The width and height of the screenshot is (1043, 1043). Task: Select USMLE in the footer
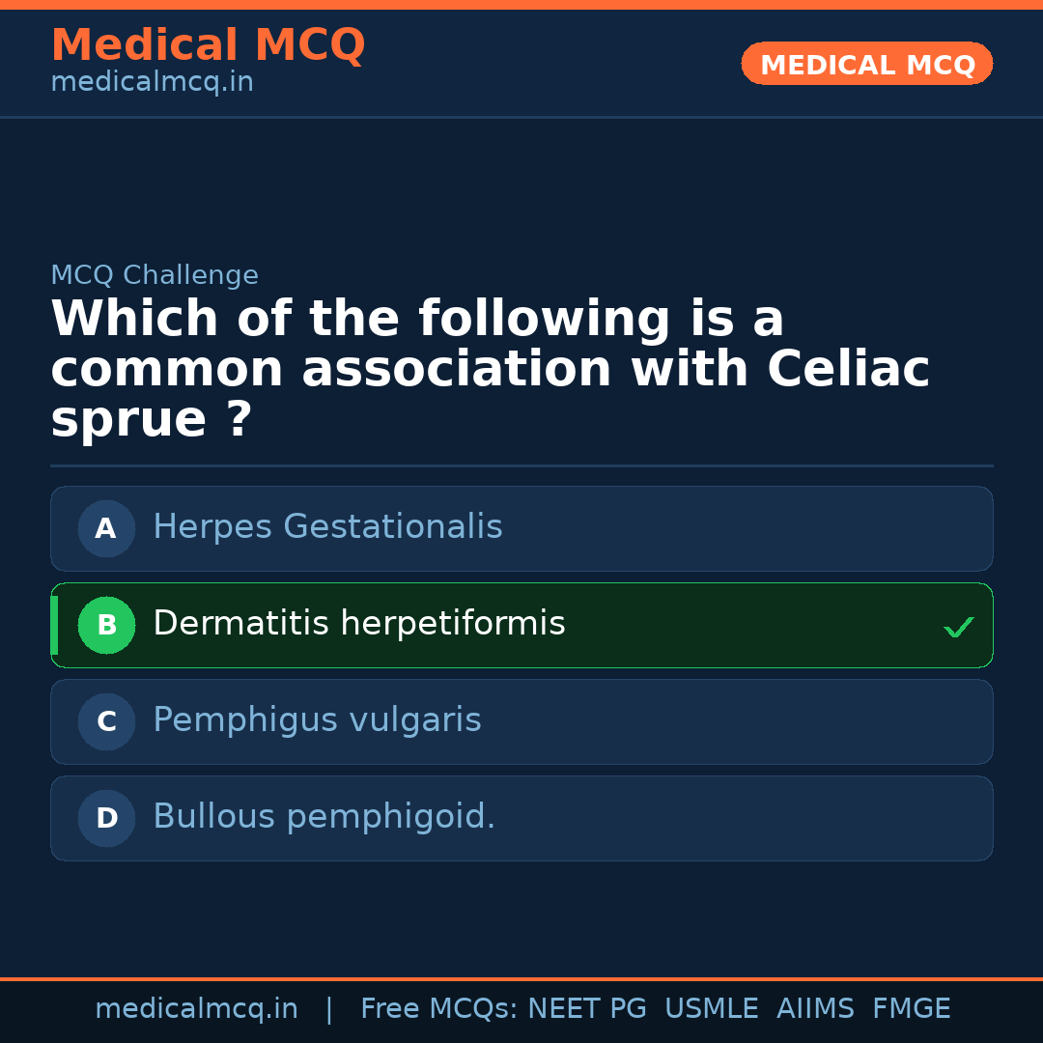711,1009
